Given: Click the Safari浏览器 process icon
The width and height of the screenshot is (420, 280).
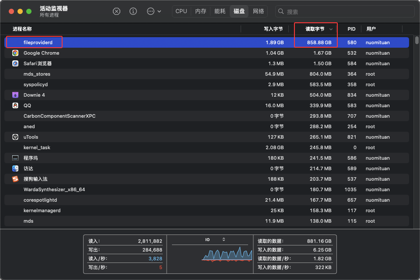Looking at the screenshot, I should pyautogui.click(x=15, y=63).
